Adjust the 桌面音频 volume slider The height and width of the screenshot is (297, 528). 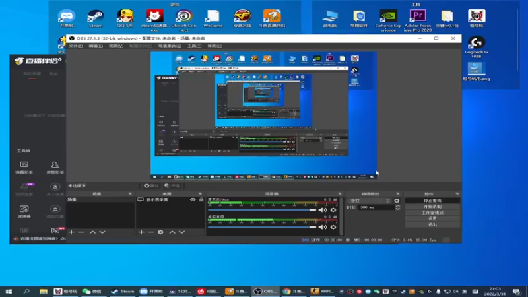tap(262, 227)
